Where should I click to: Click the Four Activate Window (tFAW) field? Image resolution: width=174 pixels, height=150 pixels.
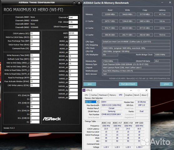pos(35,82)
